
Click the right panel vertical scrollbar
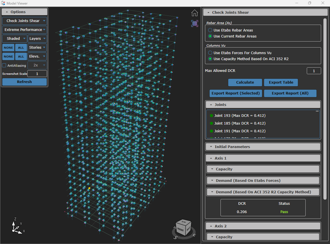coord(325,109)
